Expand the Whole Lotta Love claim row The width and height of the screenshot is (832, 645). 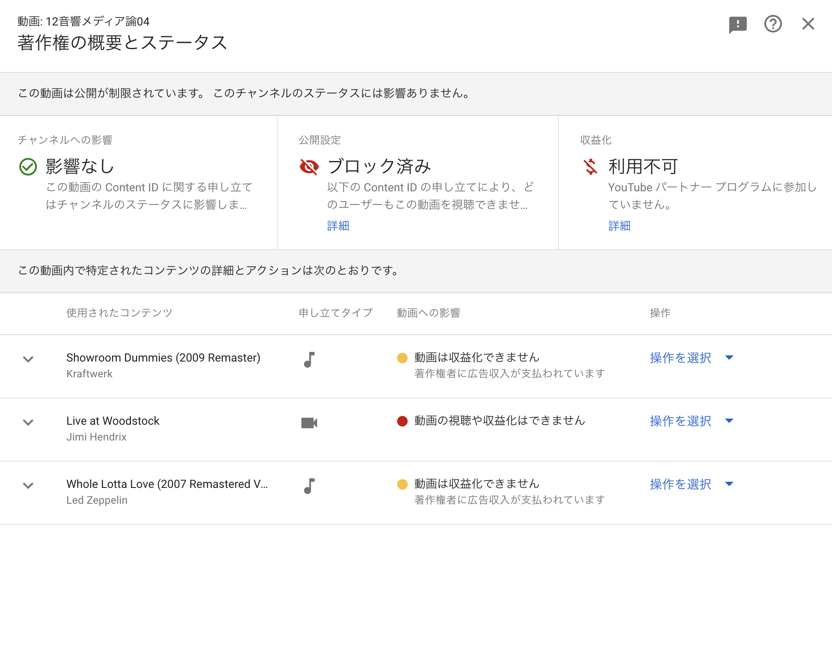(28, 486)
